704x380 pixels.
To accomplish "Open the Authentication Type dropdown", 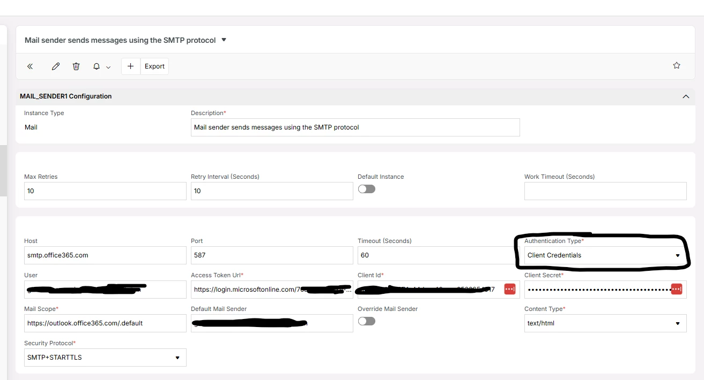I will coord(605,255).
